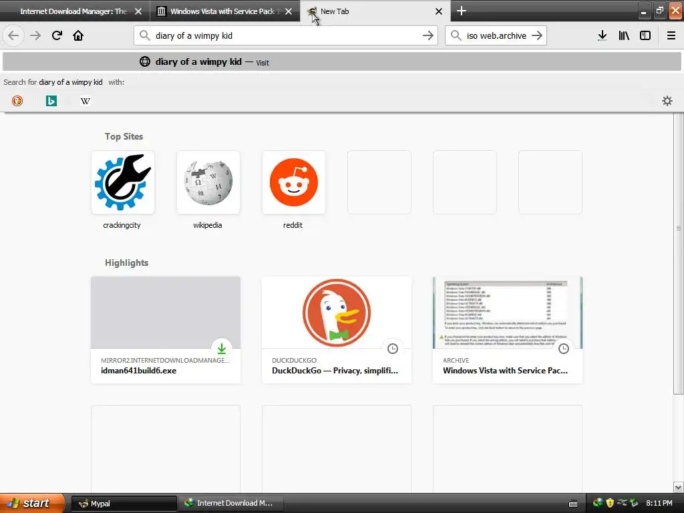Search with Bing one-off icon
Viewport: 684px width, 513px height.
click(51, 101)
